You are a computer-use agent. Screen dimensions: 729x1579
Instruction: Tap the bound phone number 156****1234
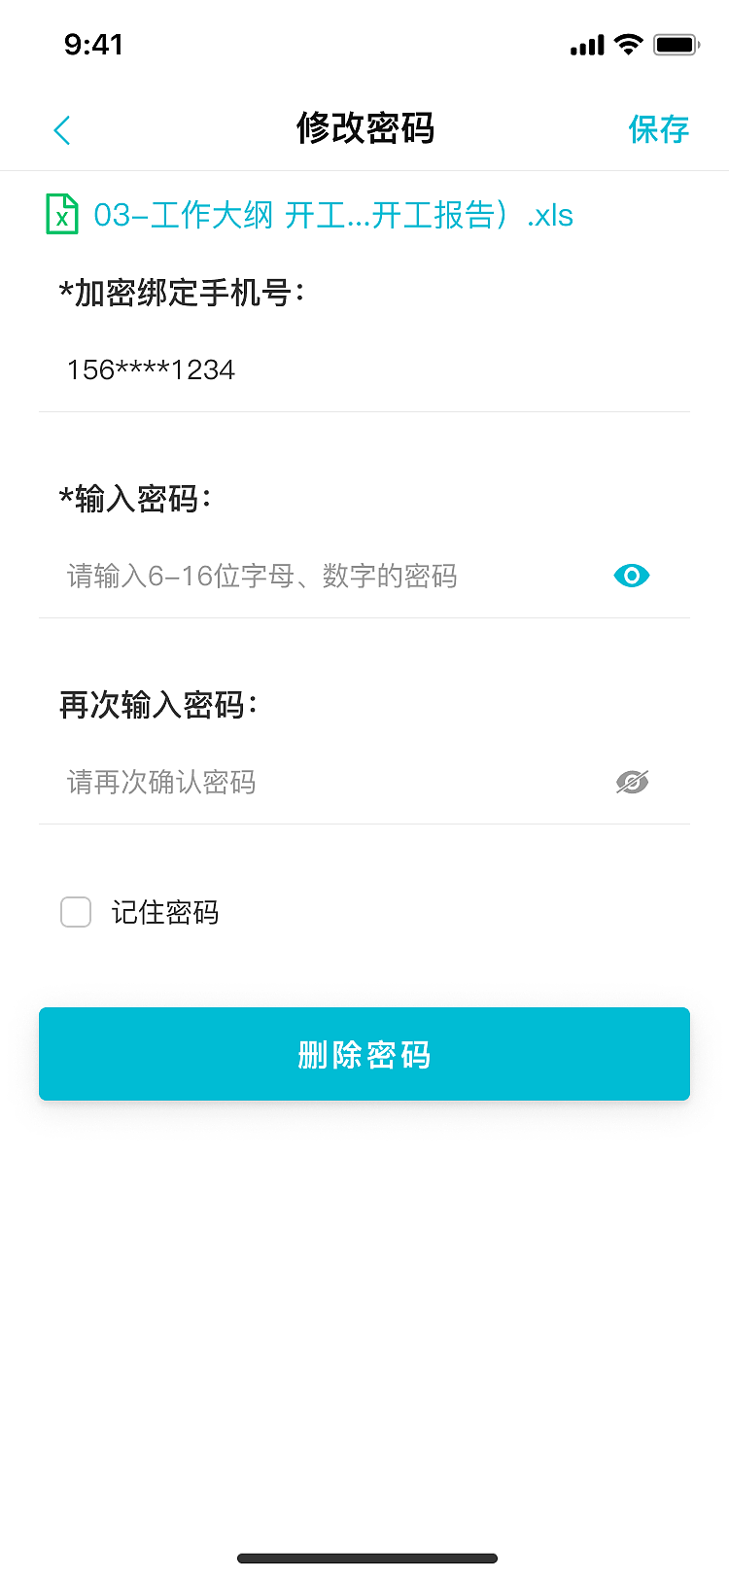click(x=152, y=369)
